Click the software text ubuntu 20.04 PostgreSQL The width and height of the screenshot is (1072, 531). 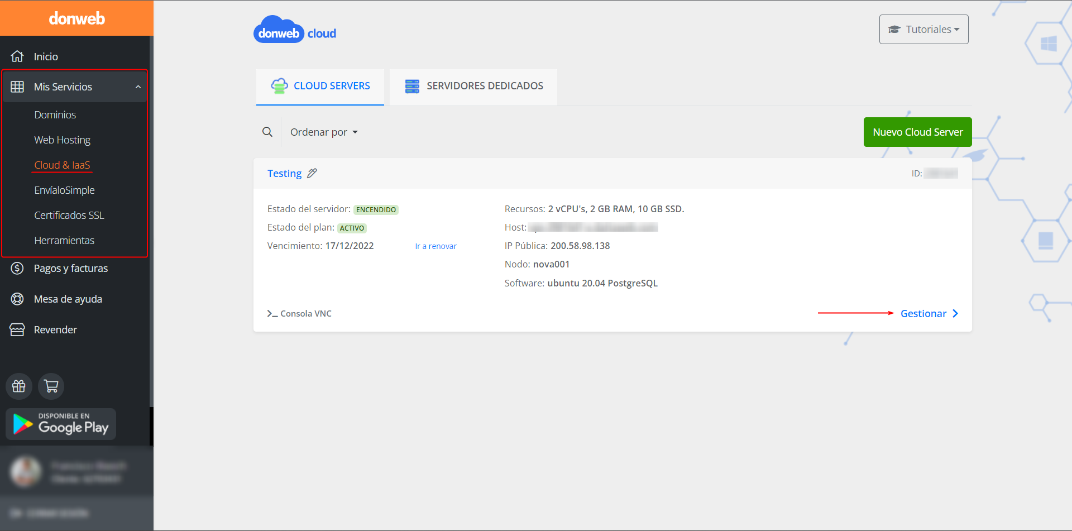[x=602, y=283]
